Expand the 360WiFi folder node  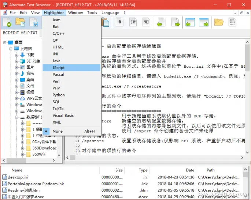point(22,154)
